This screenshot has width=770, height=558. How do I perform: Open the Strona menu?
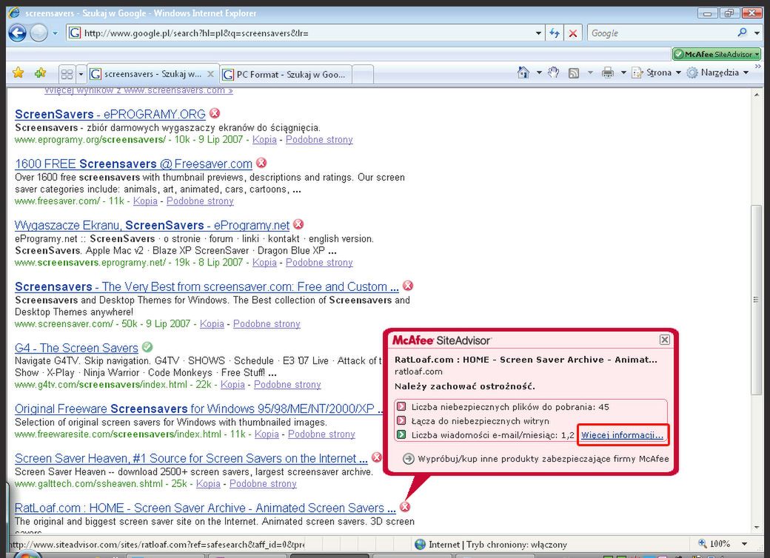point(656,73)
